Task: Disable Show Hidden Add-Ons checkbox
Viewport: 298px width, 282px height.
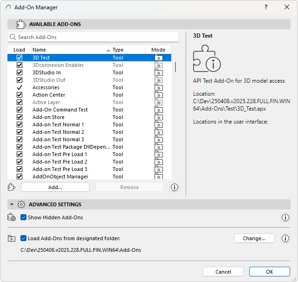Action: pyautogui.click(x=23, y=217)
